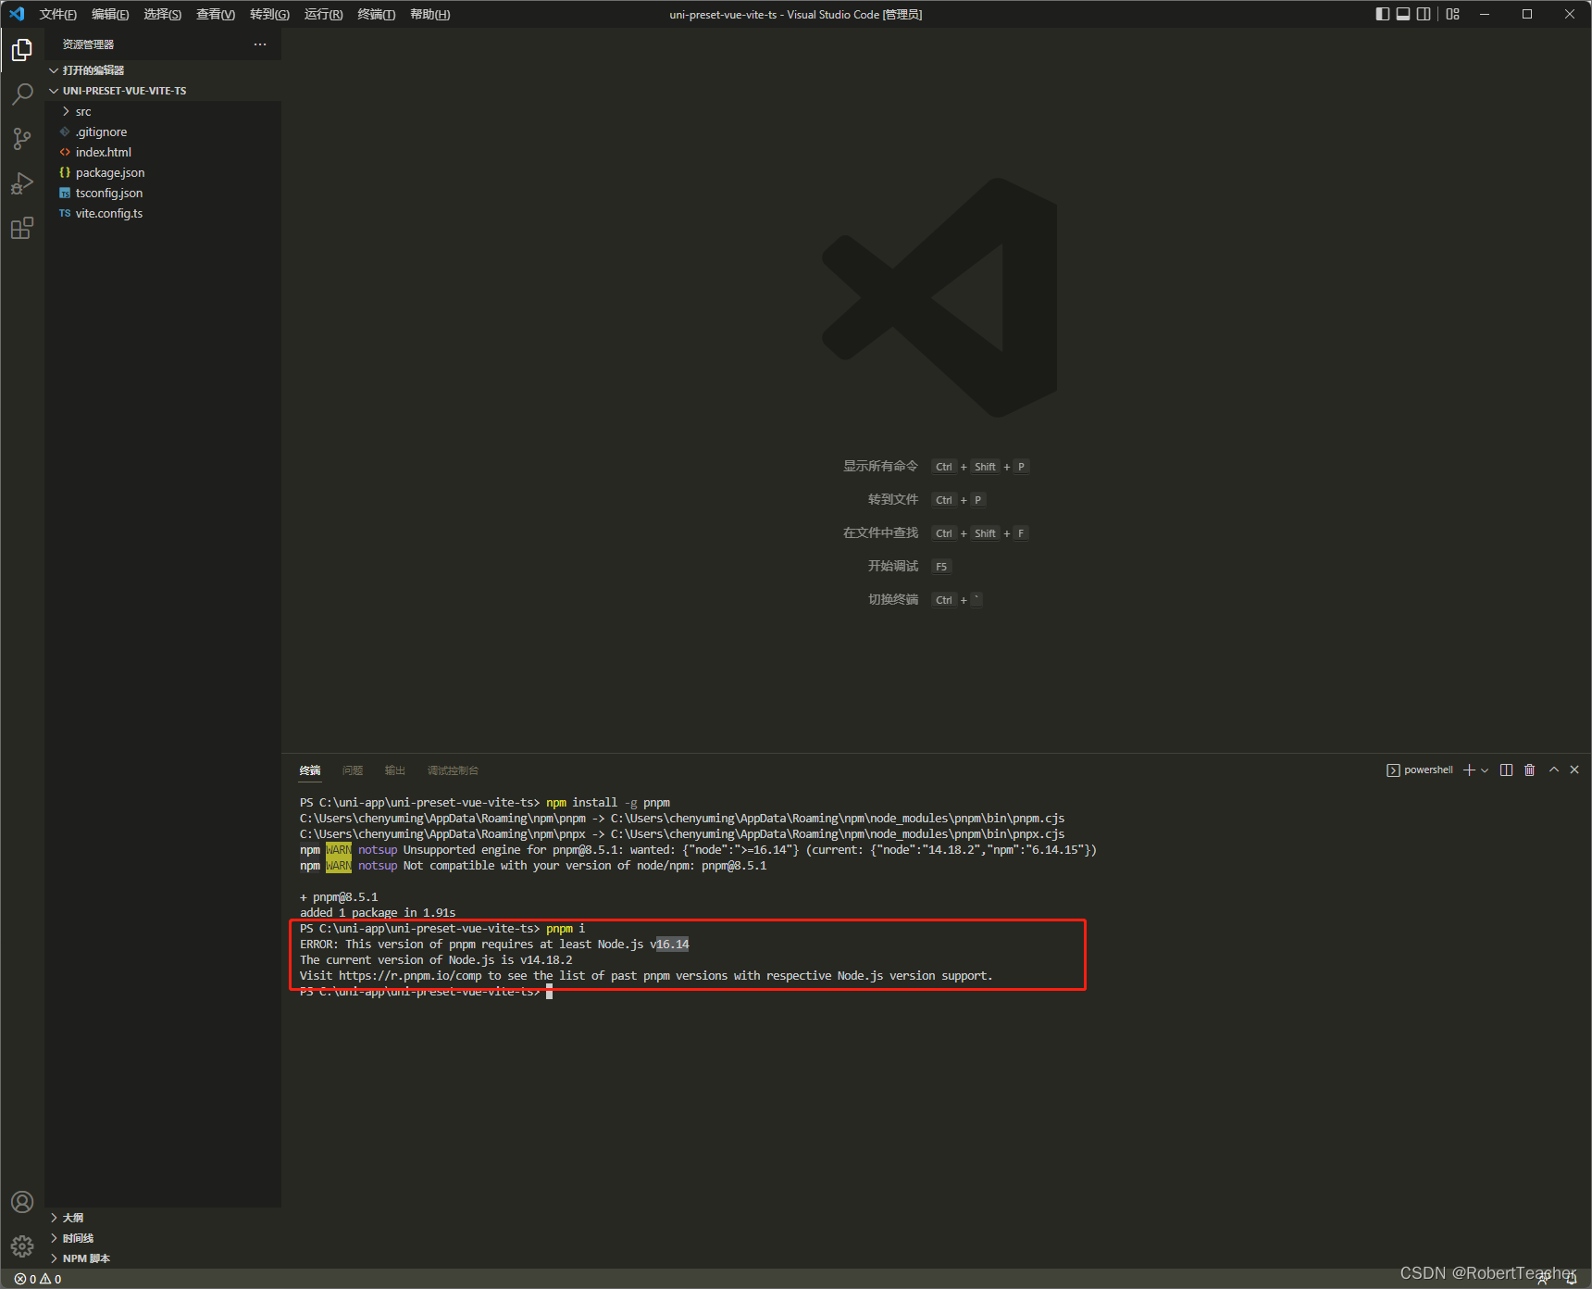Open explorer More Actions ellipsis
This screenshot has width=1592, height=1289.
pos(260,44)
